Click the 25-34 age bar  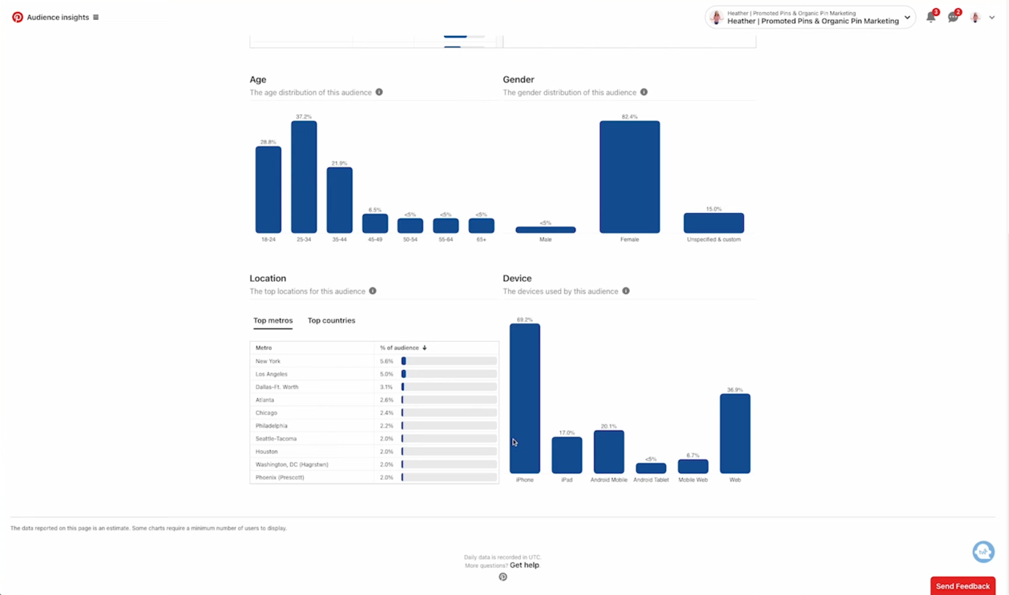pyautogui.click(x=304, y=177)
